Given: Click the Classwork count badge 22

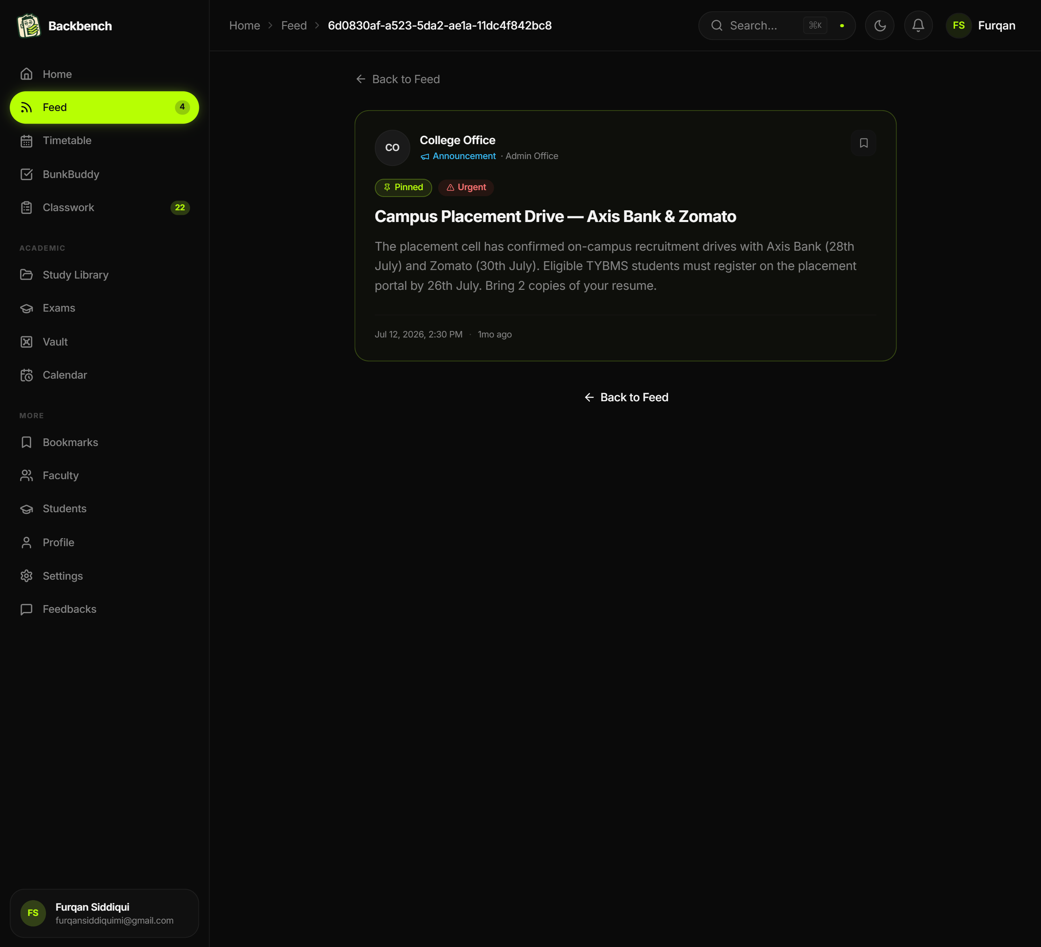Looking at the screenshot, I should click(180, 208).
